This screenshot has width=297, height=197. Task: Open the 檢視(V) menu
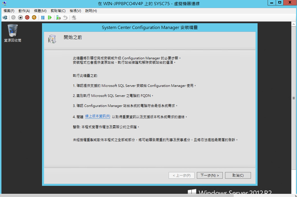(x=75, y=11)
